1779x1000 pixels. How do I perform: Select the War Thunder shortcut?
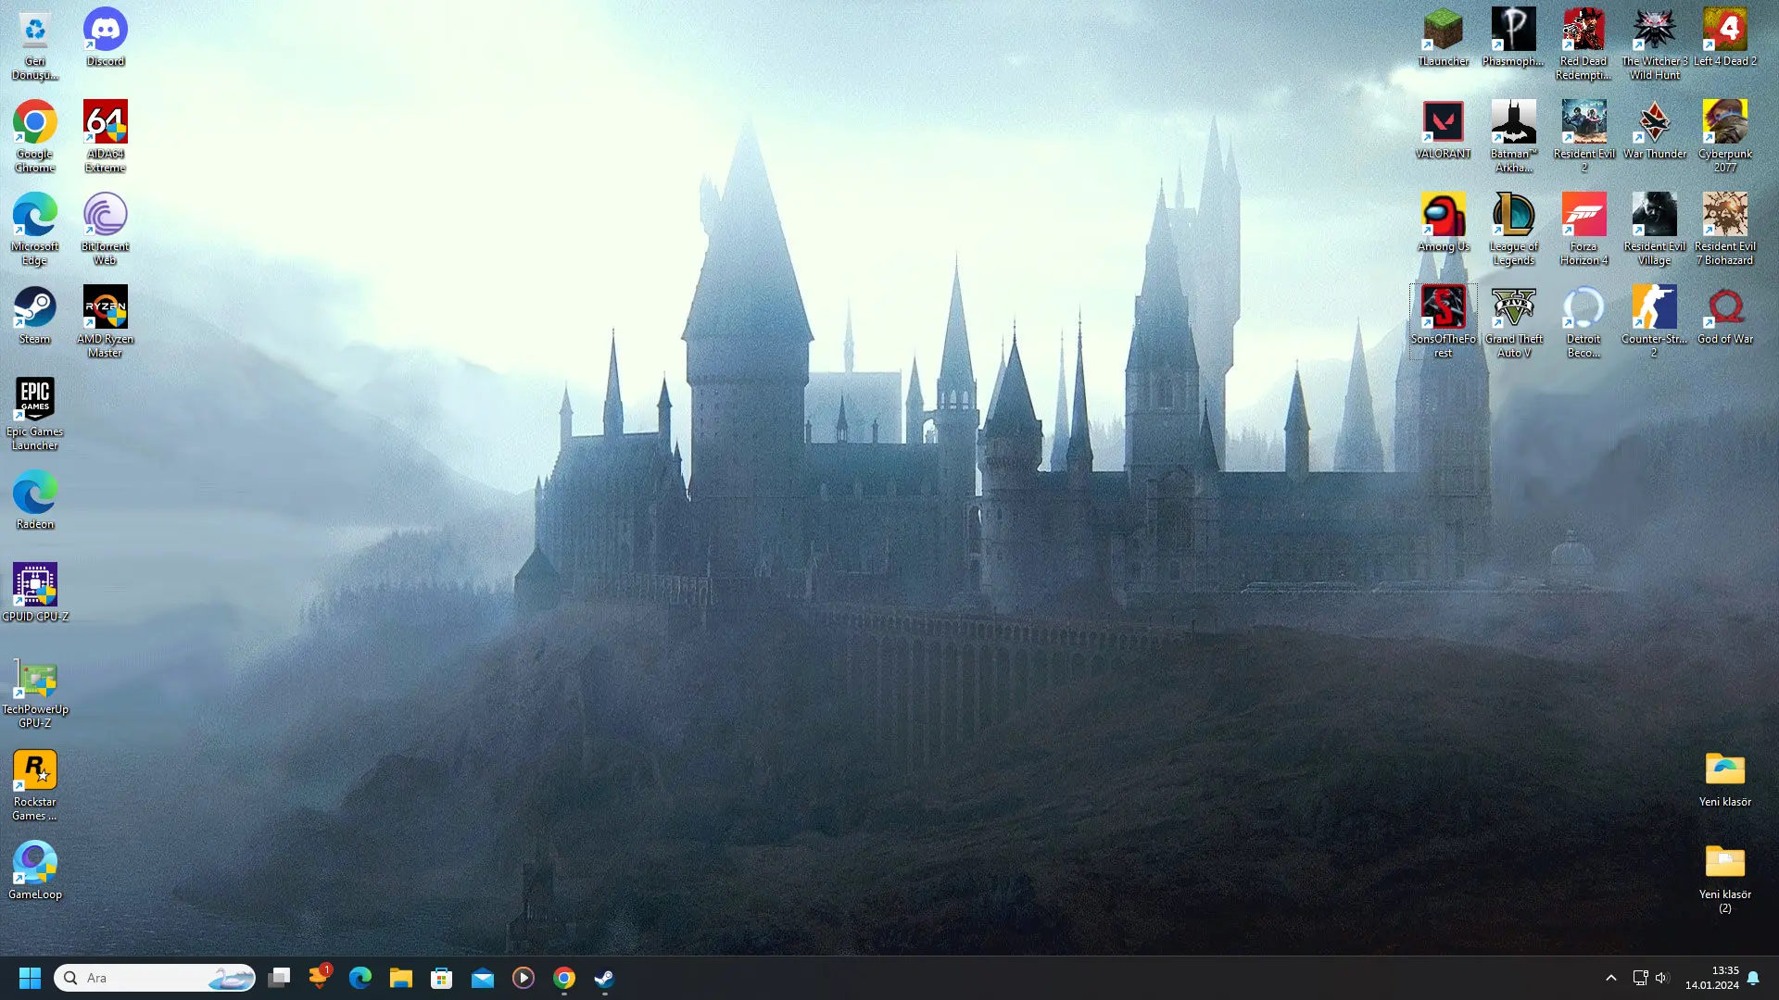tap(1654, 131)
